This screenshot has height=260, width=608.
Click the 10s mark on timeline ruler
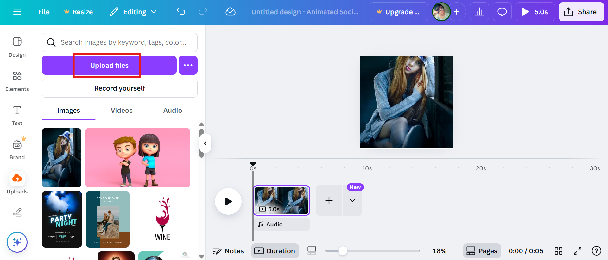pyautogui.click(x=367, y=168)
